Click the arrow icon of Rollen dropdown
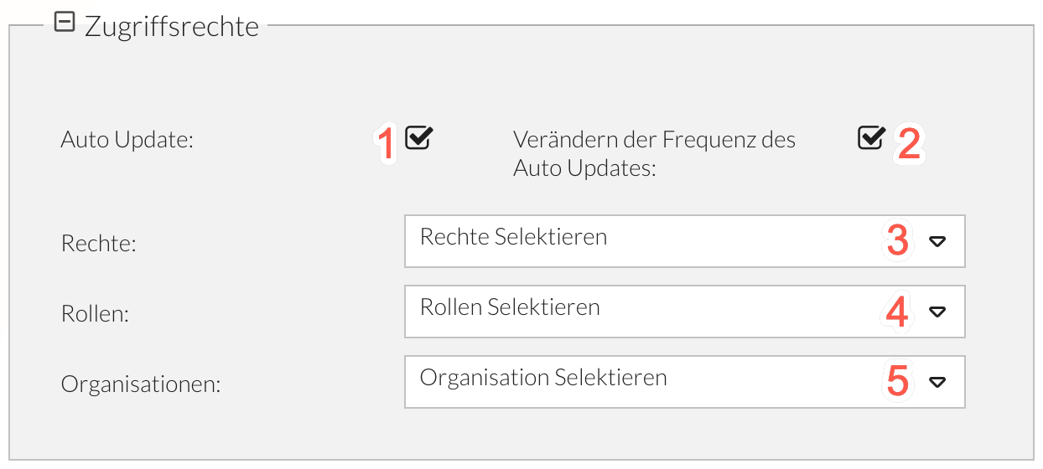Image resolution: width=1043 pixels, height=469 pixels. click(937, 312)
